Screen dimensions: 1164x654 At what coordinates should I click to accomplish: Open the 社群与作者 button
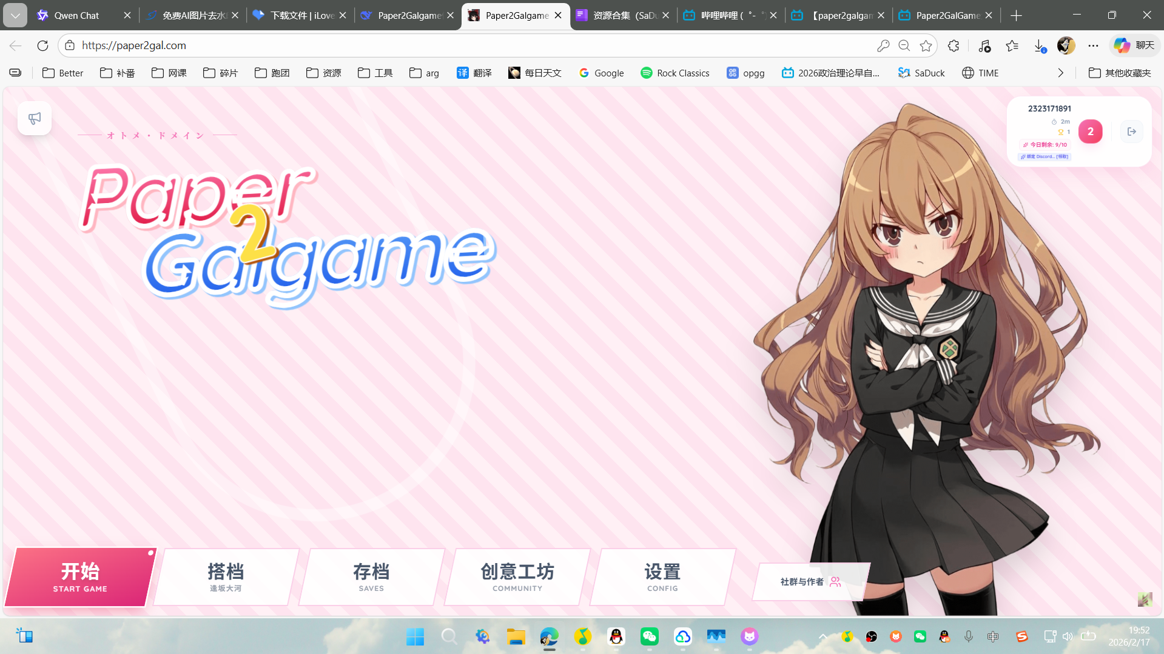(811, 582)
